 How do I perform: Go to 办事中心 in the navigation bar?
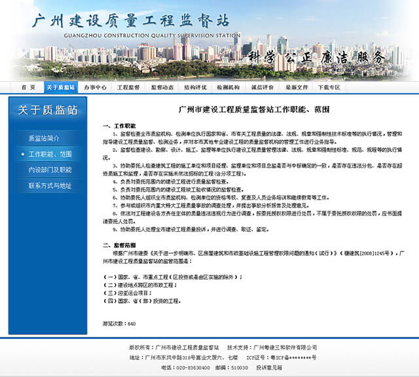click(x=95, y=87)
